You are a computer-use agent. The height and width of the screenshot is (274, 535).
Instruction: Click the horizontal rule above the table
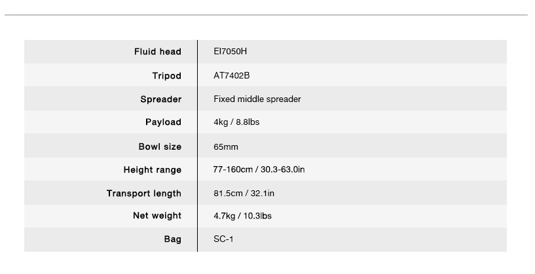pyautogui.click(x=267, y=14)
